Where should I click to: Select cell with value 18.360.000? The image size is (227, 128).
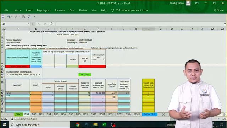click(98, 93)
